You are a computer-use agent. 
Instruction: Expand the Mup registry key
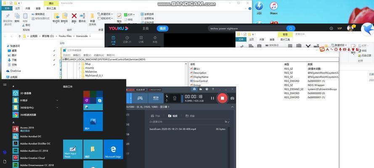[x=80, y=64]
